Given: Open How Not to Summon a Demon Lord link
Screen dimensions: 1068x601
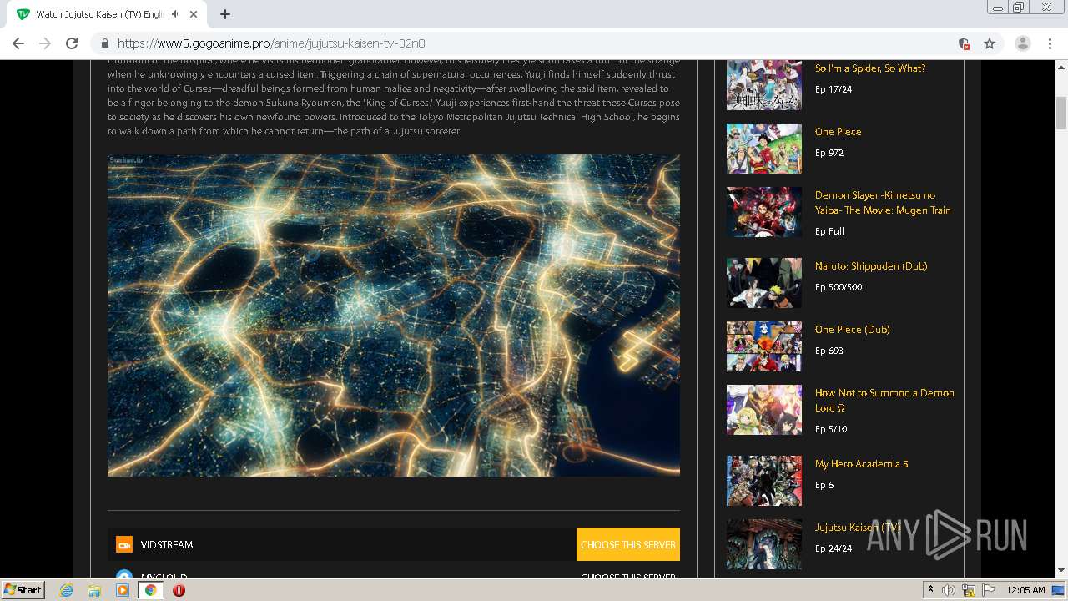Looking at the screenshot, I should click(884, 401).
